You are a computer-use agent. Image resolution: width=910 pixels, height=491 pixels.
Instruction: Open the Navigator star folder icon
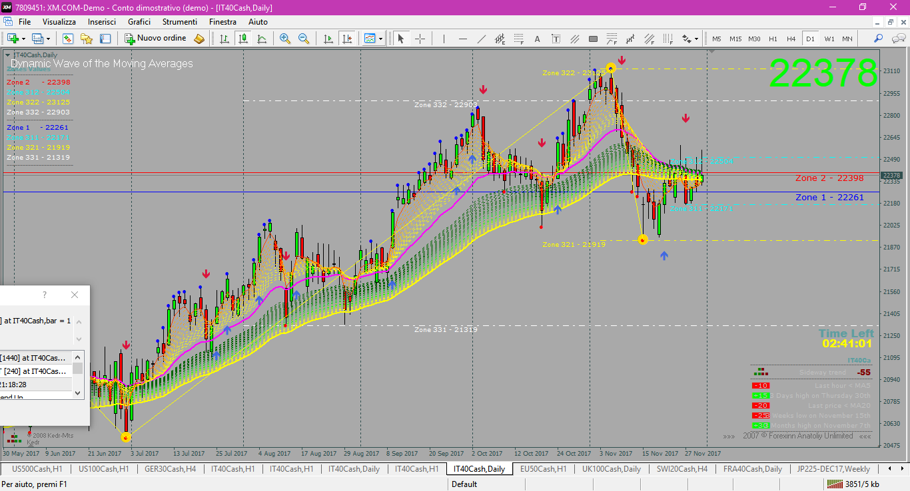(87, 39)
